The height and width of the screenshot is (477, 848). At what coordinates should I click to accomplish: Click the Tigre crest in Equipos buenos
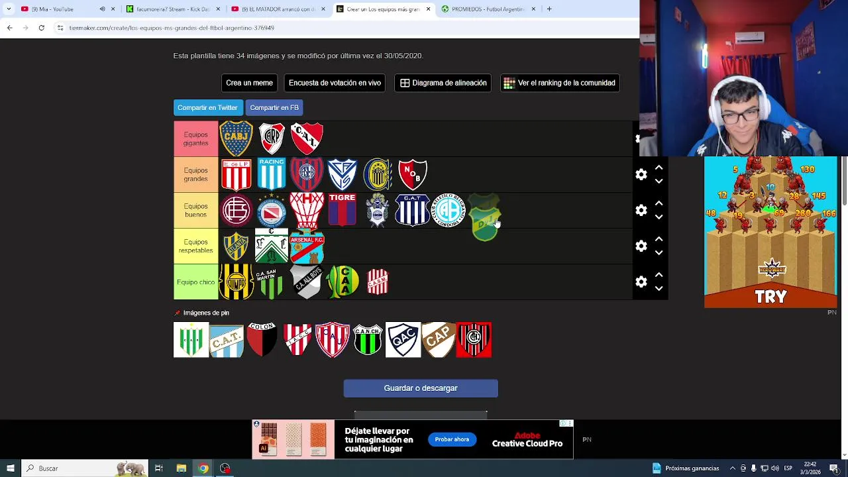pyautogui.click(x=343, y=210)
